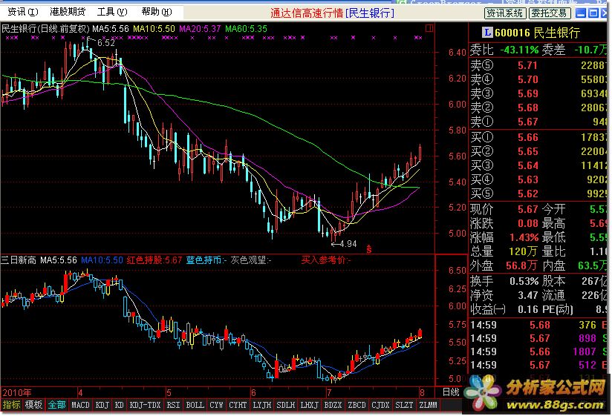This screenshot has width=612, height=416.
Task: Click the 卖⑤ price 5.71
Action: [x=527, y=65]
